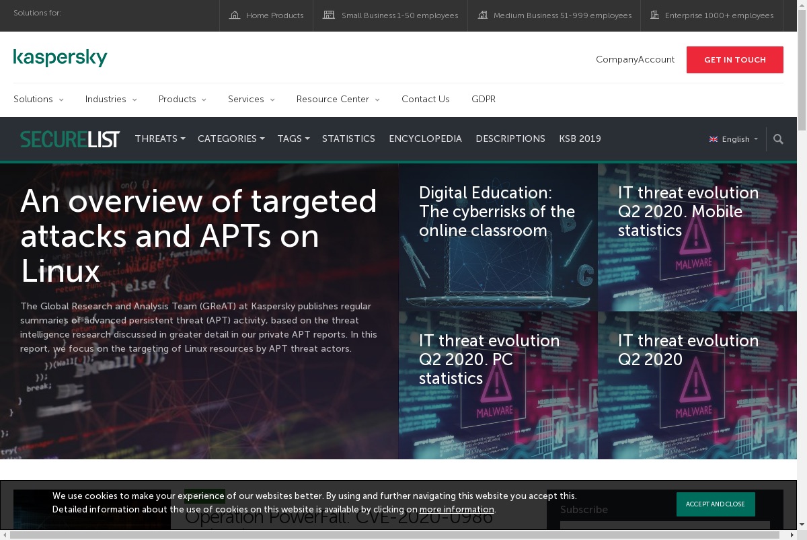The width and height of the screenshot is (807, 540).
Task: Follow the more information cookie link
Action: (457, 509)
